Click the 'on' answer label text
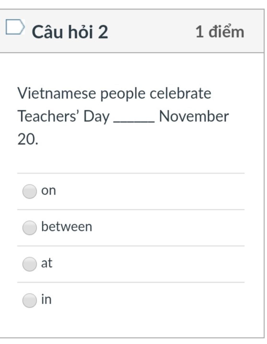The height and width of the screenshot is (344, 267). coord(48,191)
